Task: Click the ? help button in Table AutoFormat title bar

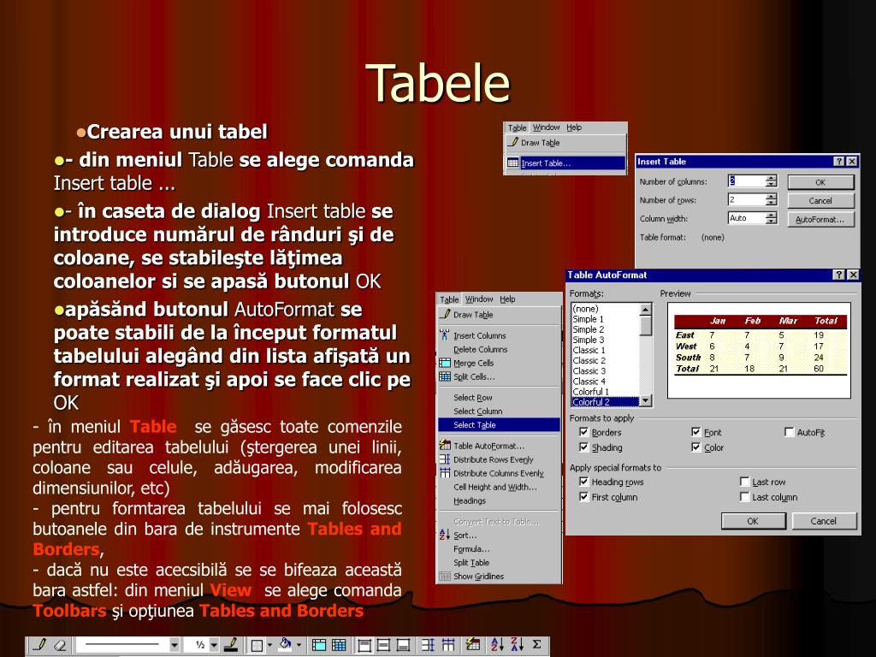Action: (839, 275)
